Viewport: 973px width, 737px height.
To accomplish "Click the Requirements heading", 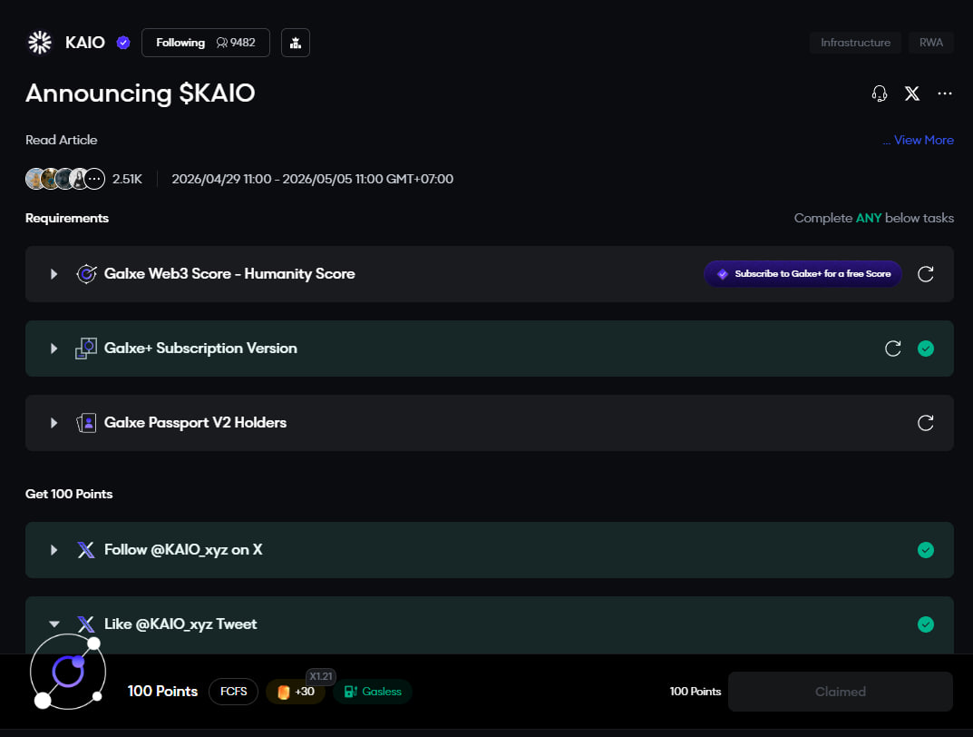I will click(x=67, y=218).
